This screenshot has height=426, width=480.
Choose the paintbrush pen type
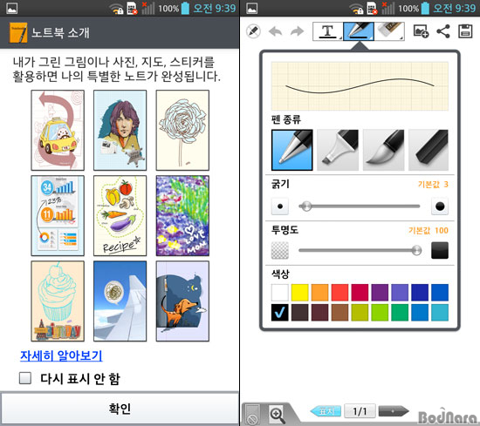[383, 150]
